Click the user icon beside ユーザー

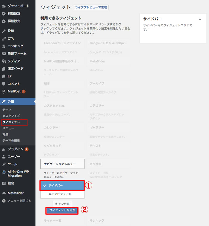point(4,156)
